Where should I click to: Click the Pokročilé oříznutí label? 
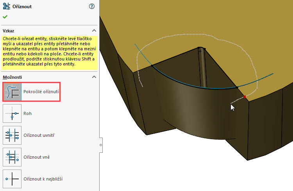[41, 92]
